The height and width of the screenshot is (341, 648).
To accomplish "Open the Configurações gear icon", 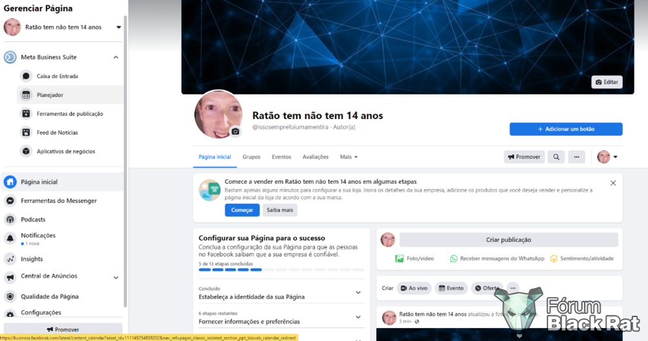I will coord(10,313).
